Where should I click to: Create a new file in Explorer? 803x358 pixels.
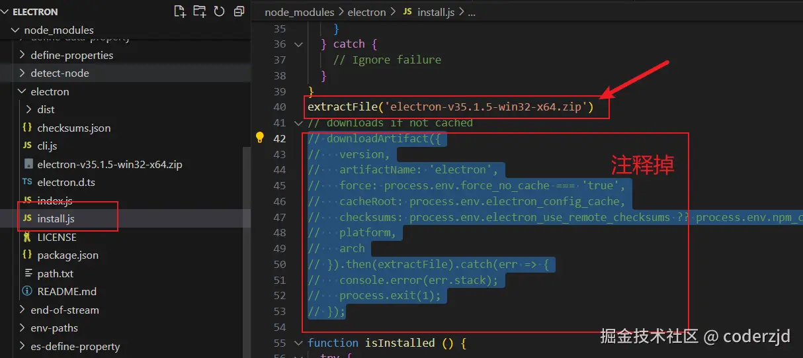coord(179,11)
